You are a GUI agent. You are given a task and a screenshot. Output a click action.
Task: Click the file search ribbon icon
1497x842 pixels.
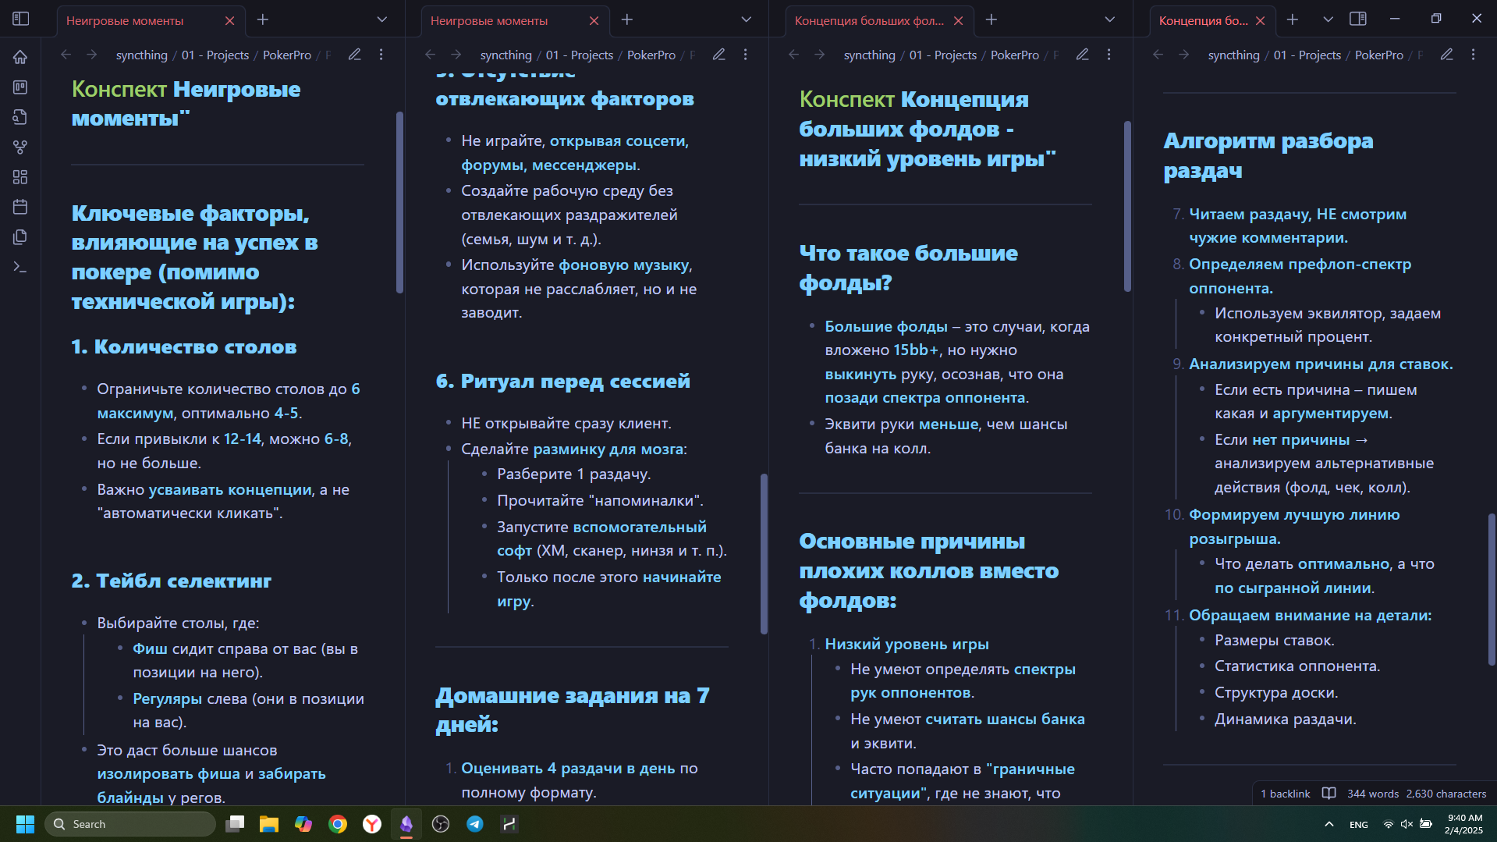point(20,117)
